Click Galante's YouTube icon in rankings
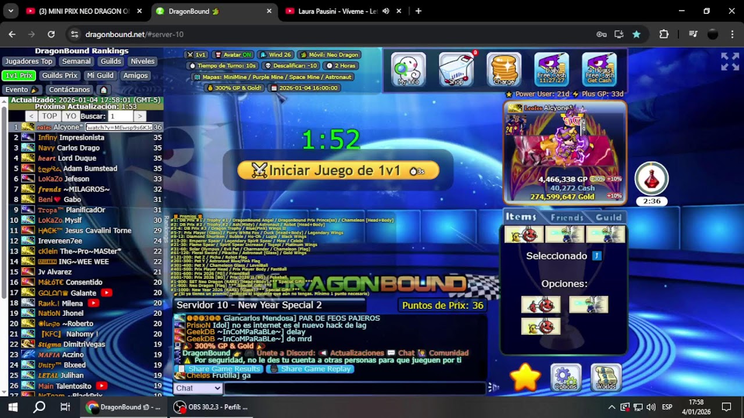 [x=106, y=293]
